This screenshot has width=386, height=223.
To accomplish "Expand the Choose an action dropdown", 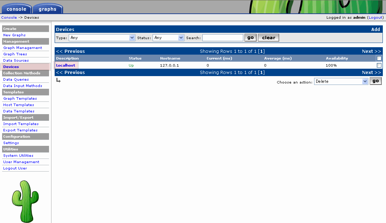I will (x=341, y=81).
